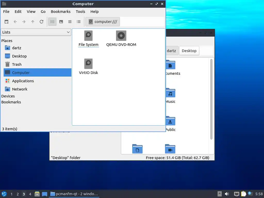
Task: Expand the Lists side pane dropdown
Action: pyautogui.click(x=36, y=32)
